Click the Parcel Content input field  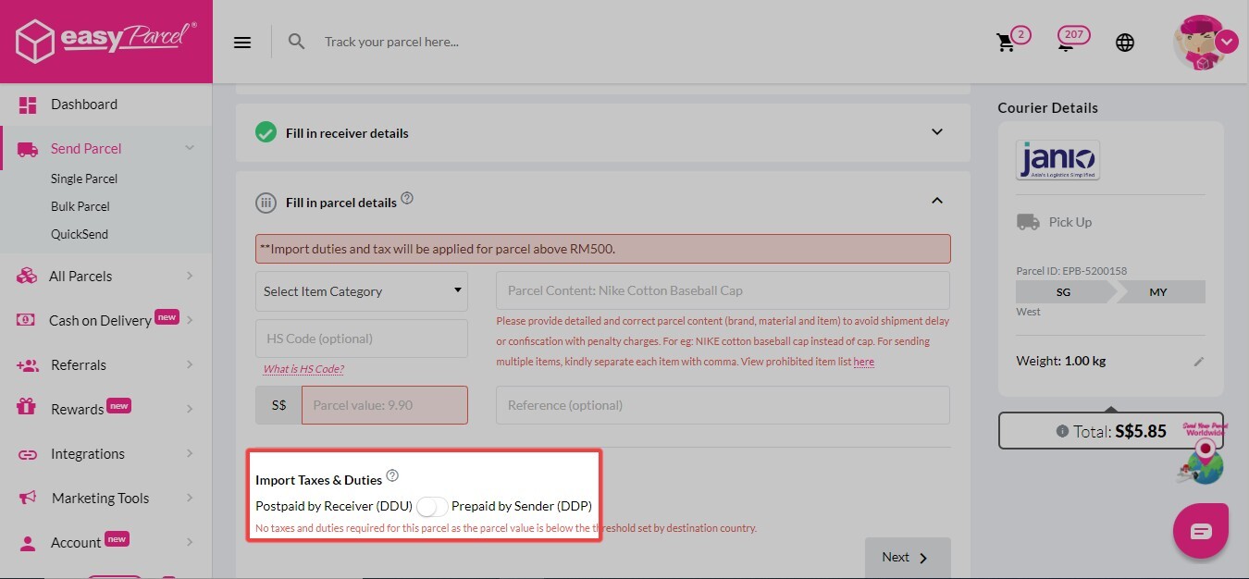pos(723,290)
